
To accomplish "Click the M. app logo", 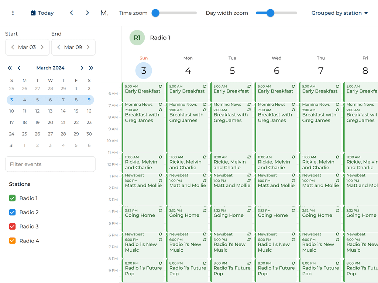I will coord(104,13).
